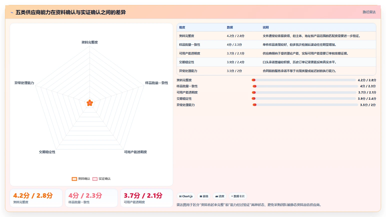
Task: Click the 3.5分 / 2分 value beside progress bar
Action: click(368, 105)
